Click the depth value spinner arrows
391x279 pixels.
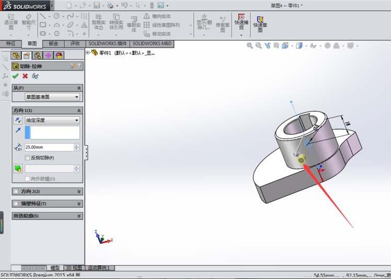pos(76,147)
